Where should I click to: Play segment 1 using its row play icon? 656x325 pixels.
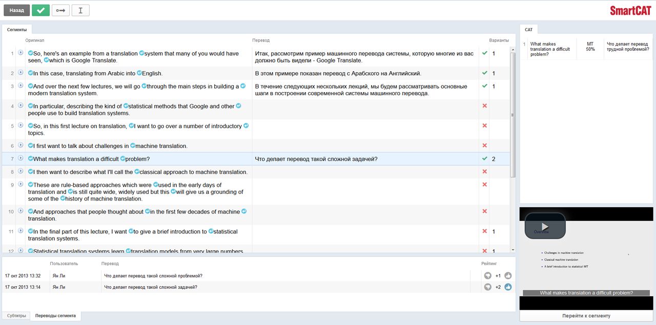coord(20,53)
